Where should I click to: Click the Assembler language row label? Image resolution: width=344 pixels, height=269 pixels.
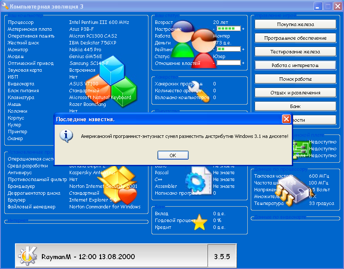[166, 186]
